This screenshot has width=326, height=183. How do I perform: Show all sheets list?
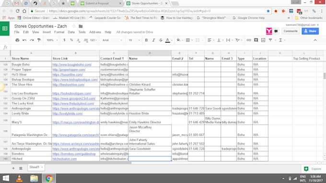[21, 168]
